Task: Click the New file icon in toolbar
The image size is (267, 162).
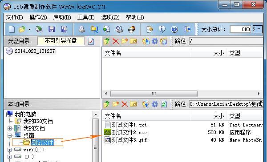Action: (x=12, y=29)
